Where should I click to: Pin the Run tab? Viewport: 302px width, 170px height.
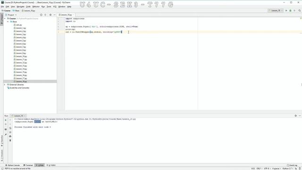[x=6, y=134]
